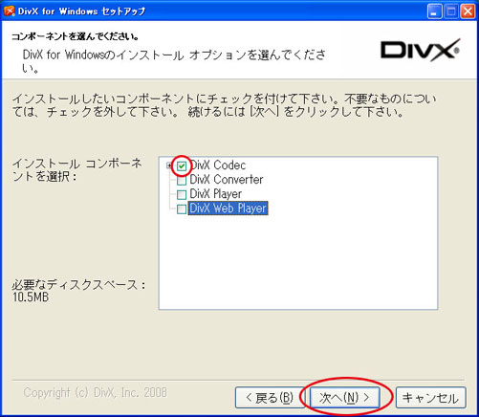Check the DivX Web Player checkbox
Viewport: 479px width, 417px height.
(x=182, y=209)
